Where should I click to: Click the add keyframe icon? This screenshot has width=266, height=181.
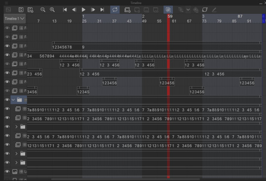pyautogui.click(x=181, y=10)
